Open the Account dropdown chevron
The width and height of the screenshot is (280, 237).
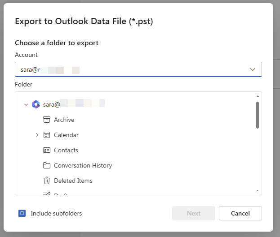click(253, 69)
